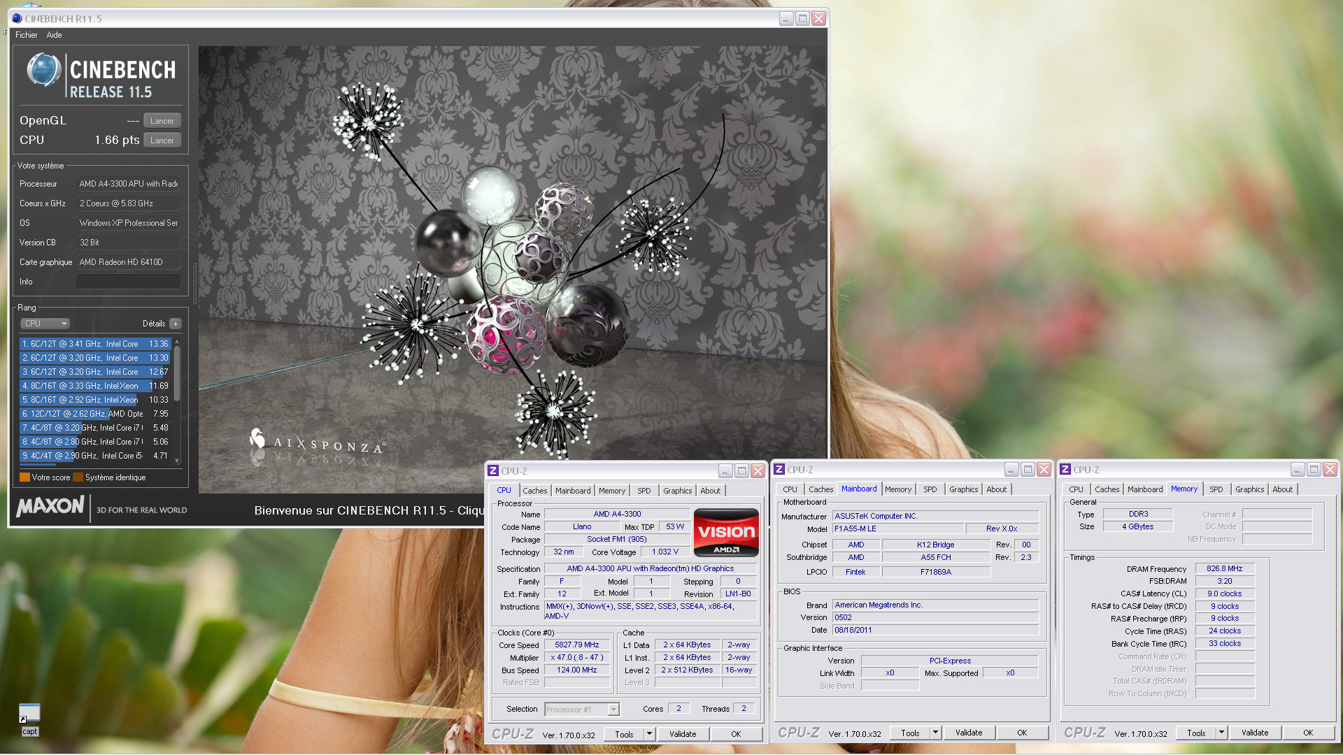Click Validate in middle CPU-Z window
Screen dimensions: 1343x755
click(x=969, y=733)
